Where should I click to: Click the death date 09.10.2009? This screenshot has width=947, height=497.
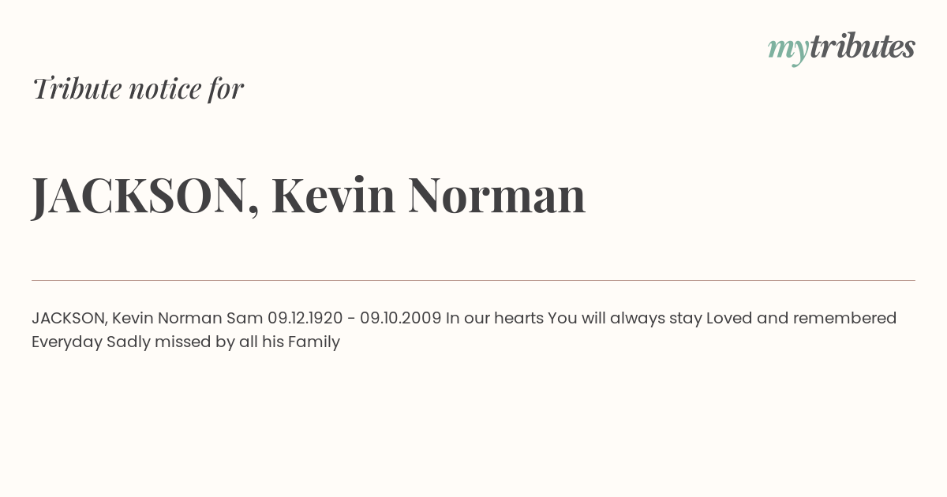[401, 318]
